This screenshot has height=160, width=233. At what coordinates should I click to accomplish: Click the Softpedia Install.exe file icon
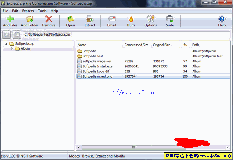coord(80,66)
